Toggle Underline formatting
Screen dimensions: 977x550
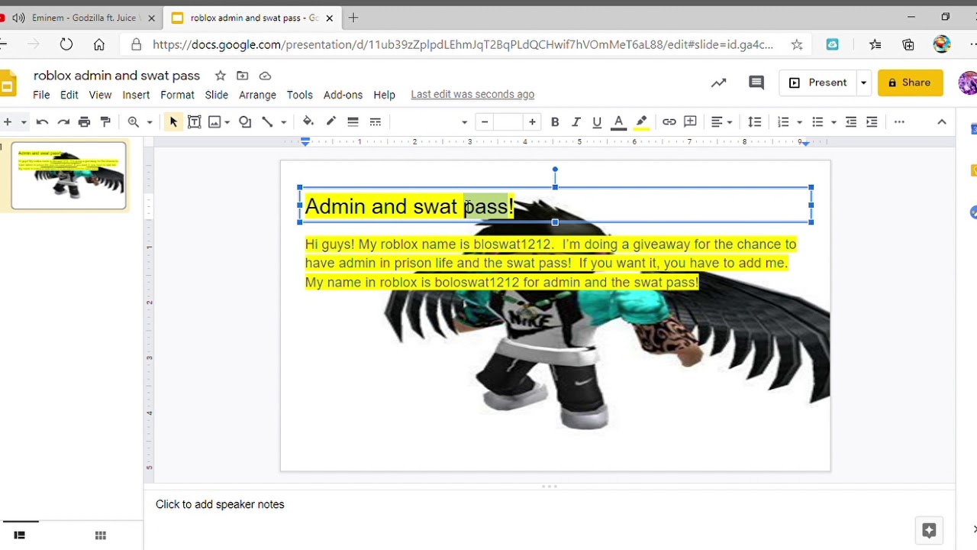tap(597, 121)
